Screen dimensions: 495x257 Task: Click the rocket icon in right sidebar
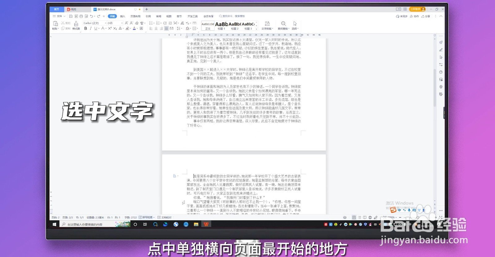441,42
